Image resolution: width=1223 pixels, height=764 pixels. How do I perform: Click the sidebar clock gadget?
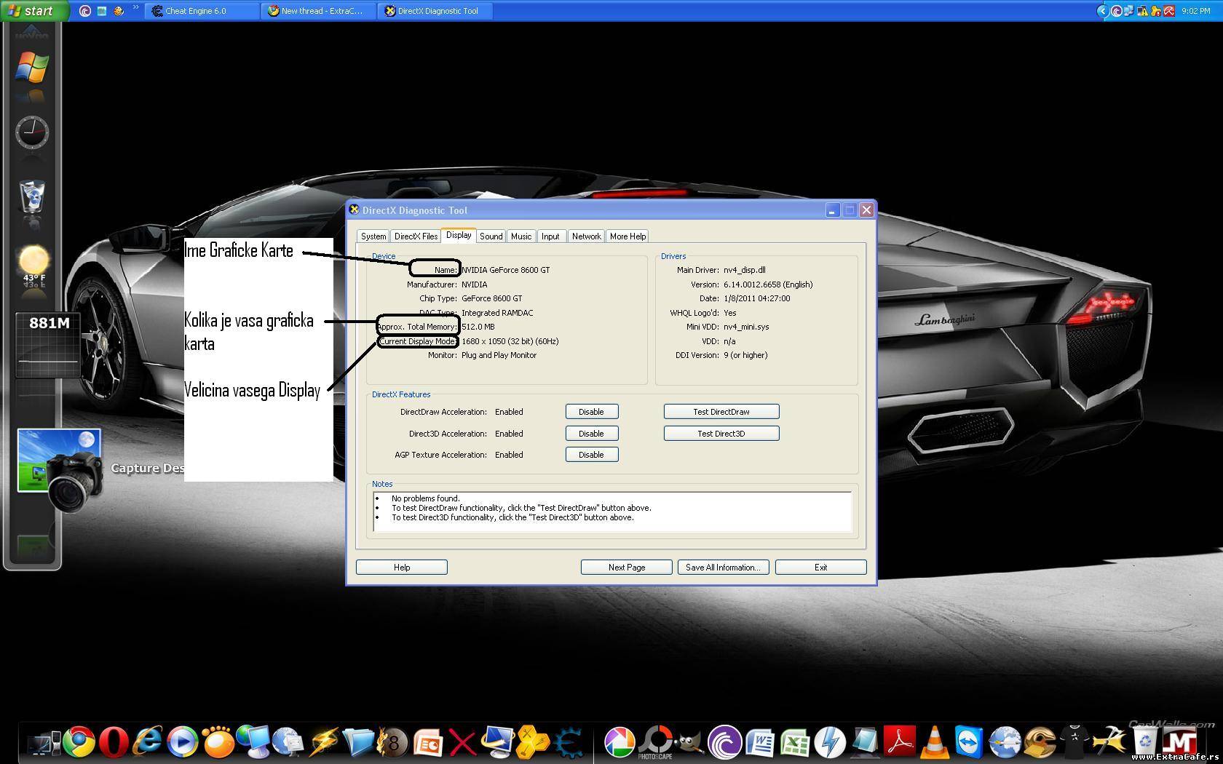tap(32, 132)
